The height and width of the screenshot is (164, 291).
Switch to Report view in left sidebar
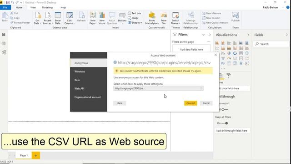coord(4,35)
